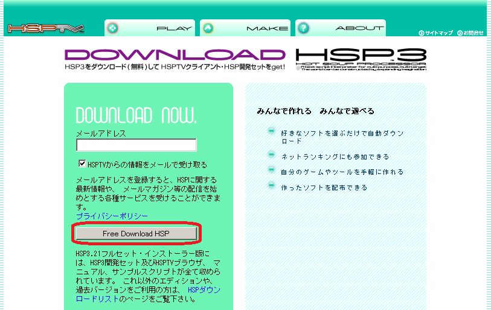Image resolution: width=491 pixels, height=310 pixels.
Task: Open the サイトマップ link text
Action: (439, 33)
